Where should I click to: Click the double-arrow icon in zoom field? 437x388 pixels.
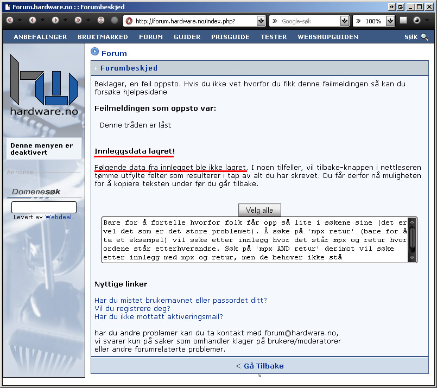tap(358, 21)
